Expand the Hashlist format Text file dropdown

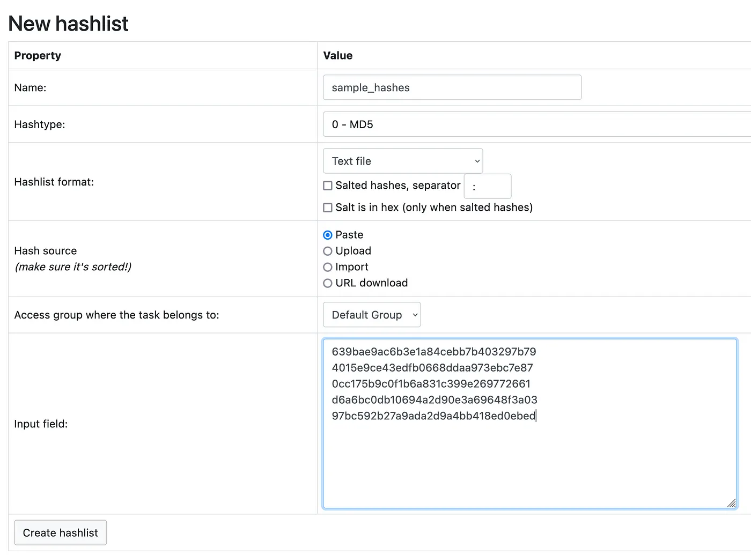[403, 161]
